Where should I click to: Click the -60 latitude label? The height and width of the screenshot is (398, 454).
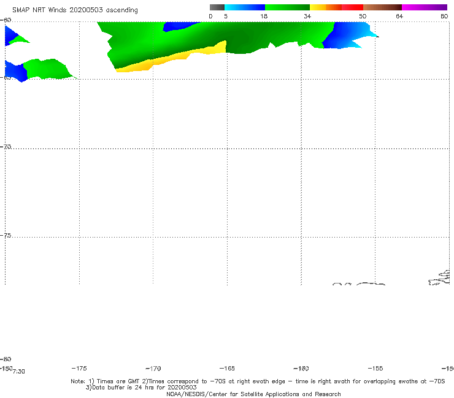pos(6,20)
